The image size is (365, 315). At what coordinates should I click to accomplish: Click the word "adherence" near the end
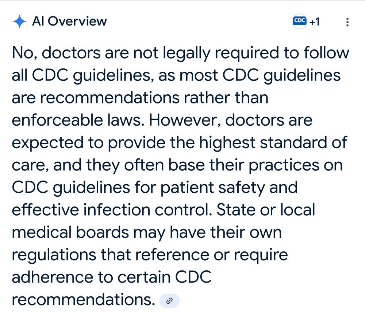pos(52,277)
